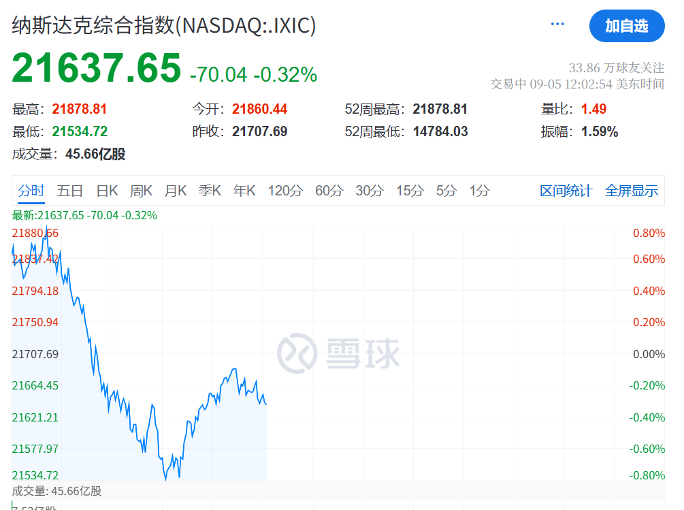This screenshot has width=684, height=510.
Task: Select the 季K quarterly candlestick tab
Action: click(x=210, y=191)
